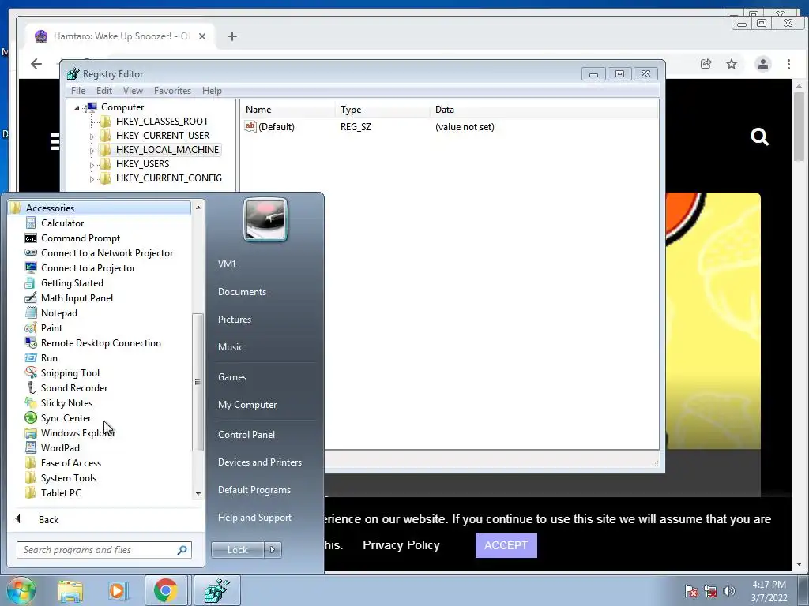
Task: Click the Start menu programs scrollbar thumb
Action: pos(197,382)
